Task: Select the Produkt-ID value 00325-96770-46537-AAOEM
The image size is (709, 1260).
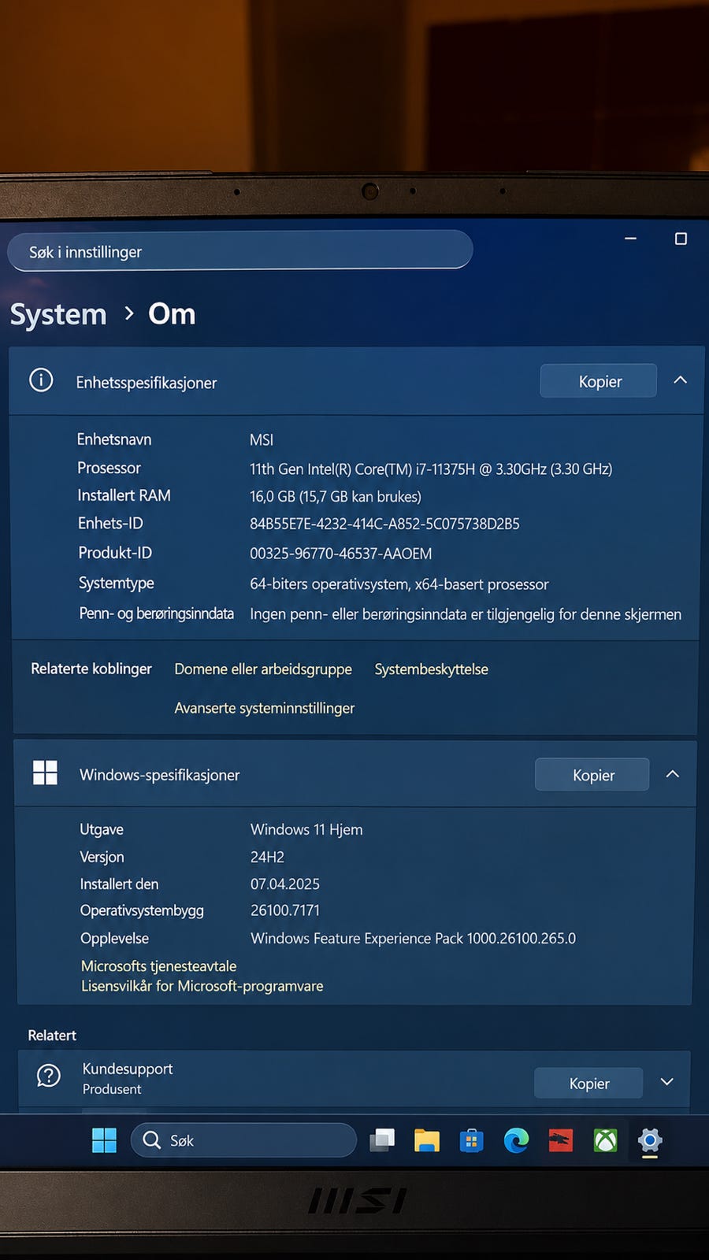Action: (340, 554)
